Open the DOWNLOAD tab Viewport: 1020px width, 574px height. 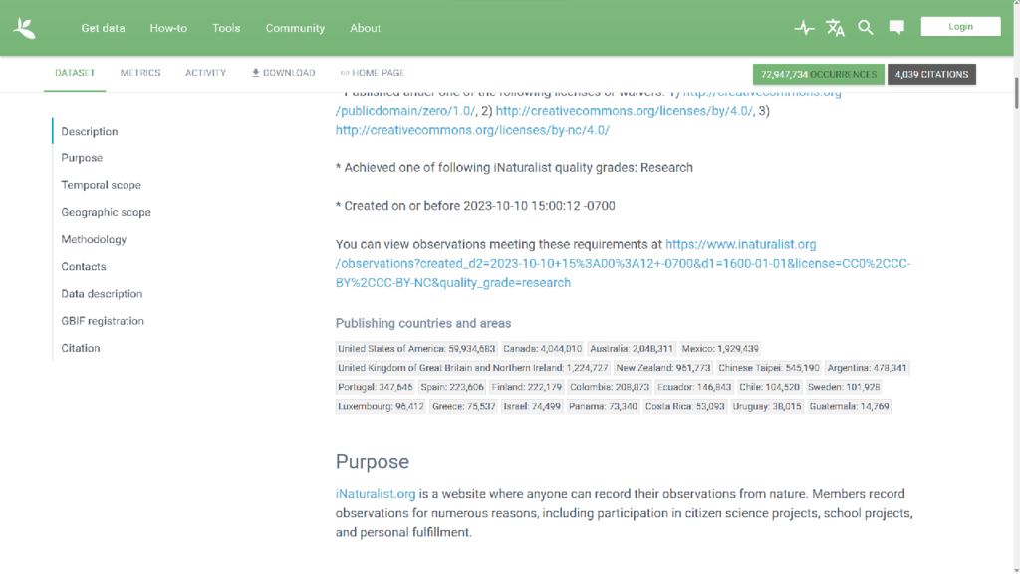(x=284, y=73)
